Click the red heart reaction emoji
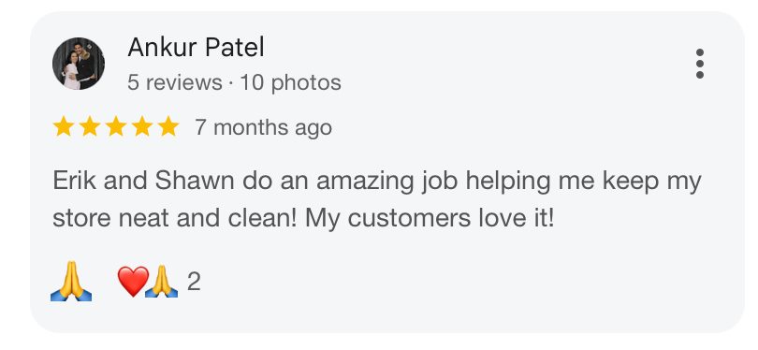This screenshot has height=350, width=758. (133, 282)
